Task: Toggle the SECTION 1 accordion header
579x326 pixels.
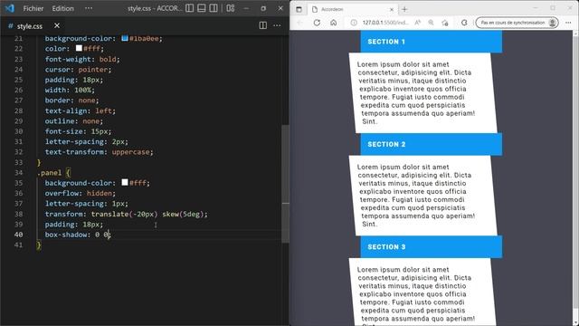Action: 431,42
